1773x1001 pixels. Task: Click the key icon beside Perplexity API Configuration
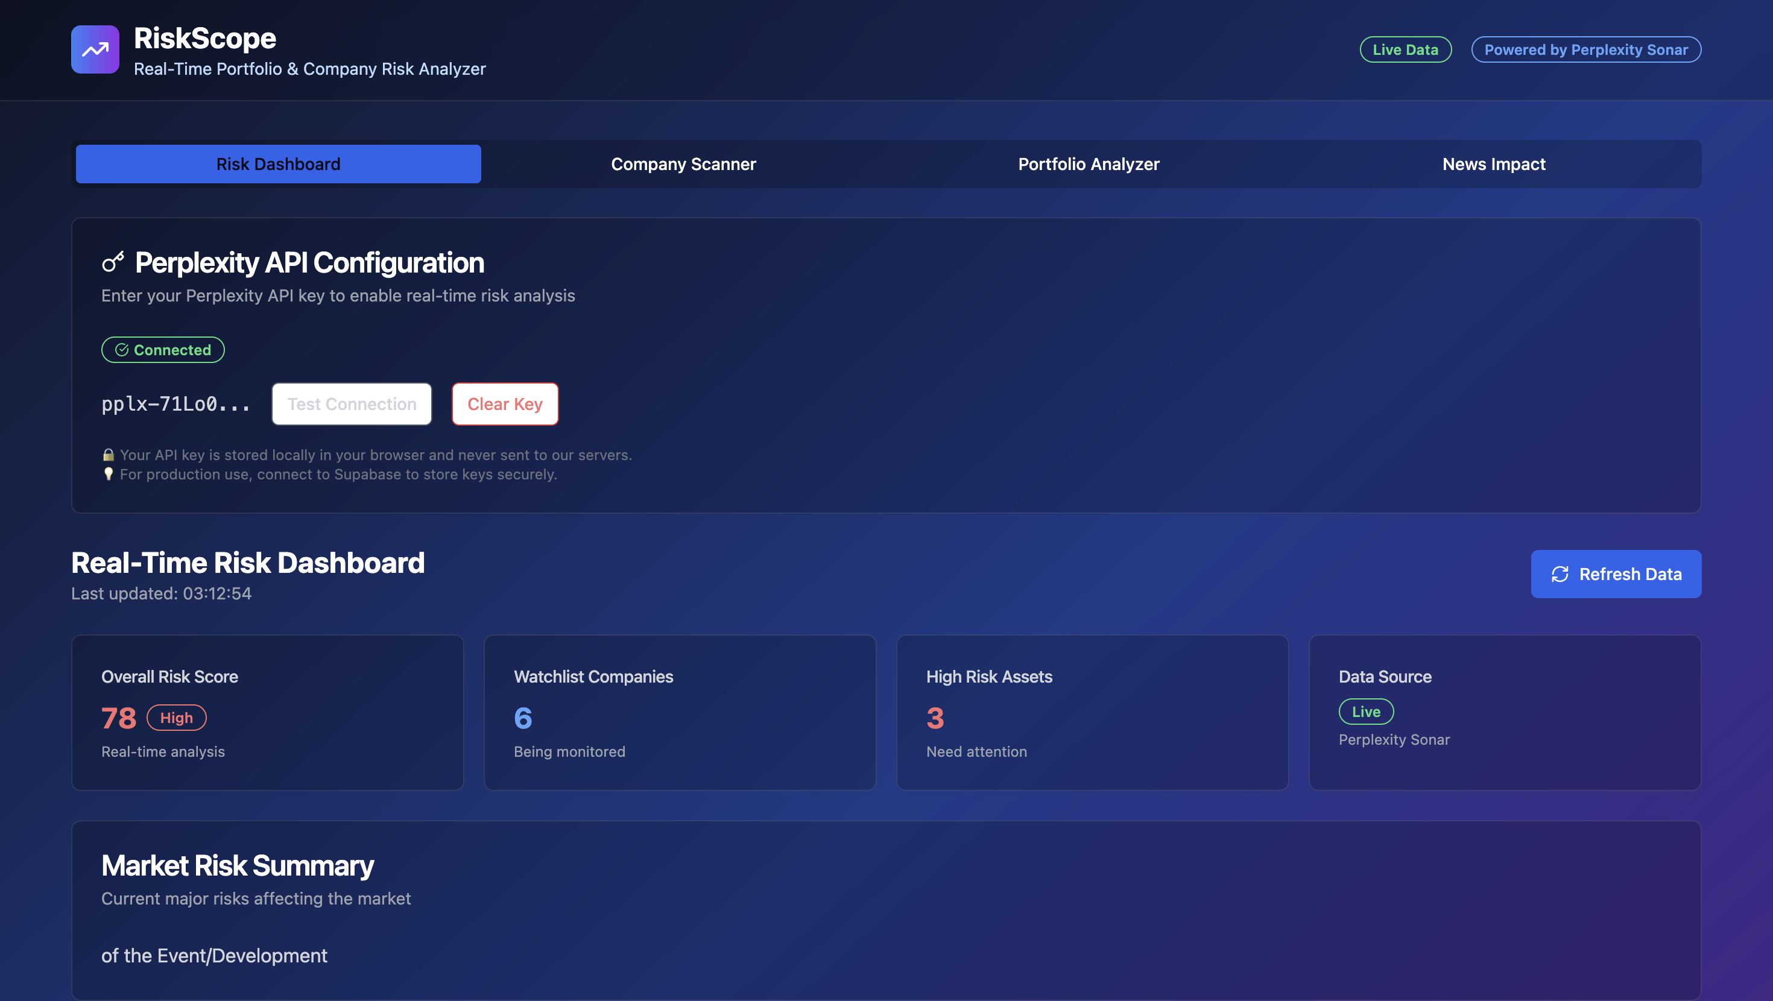pos(113,262)
